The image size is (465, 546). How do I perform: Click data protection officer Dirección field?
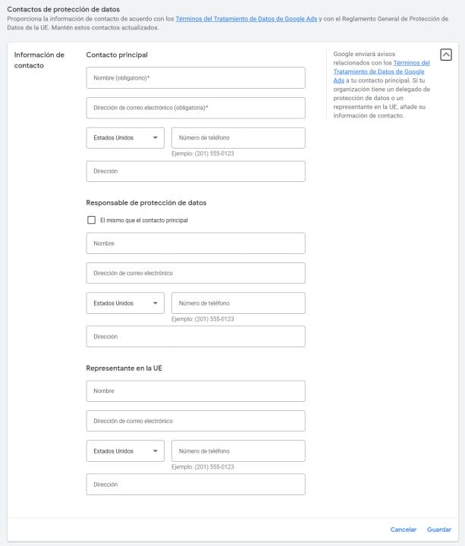coord(196,337)
